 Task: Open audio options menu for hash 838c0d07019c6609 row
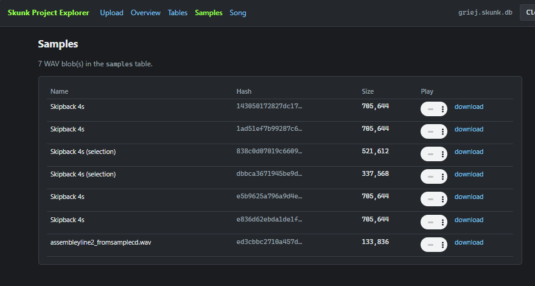pos(442,155)
